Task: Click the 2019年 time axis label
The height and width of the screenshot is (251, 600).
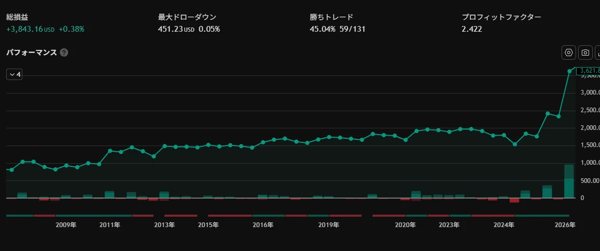Action: [329, 225]
